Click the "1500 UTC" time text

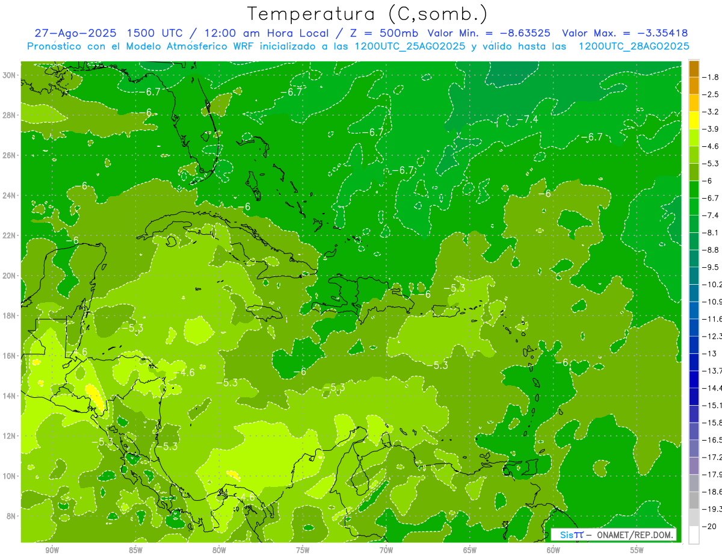tap(154, 33)
